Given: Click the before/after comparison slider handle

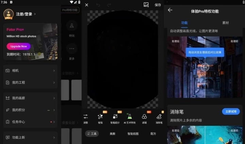Looking at the screenshot, I should pyautogui.click(x=205, y=67).
